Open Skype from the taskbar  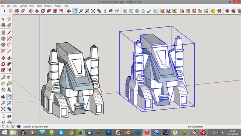pos(61,133)
